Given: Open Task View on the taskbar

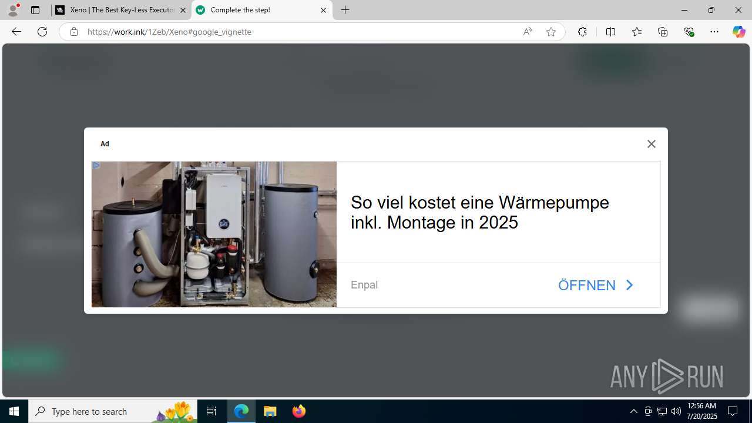Looking at the screenshot, I should [211, 411].
